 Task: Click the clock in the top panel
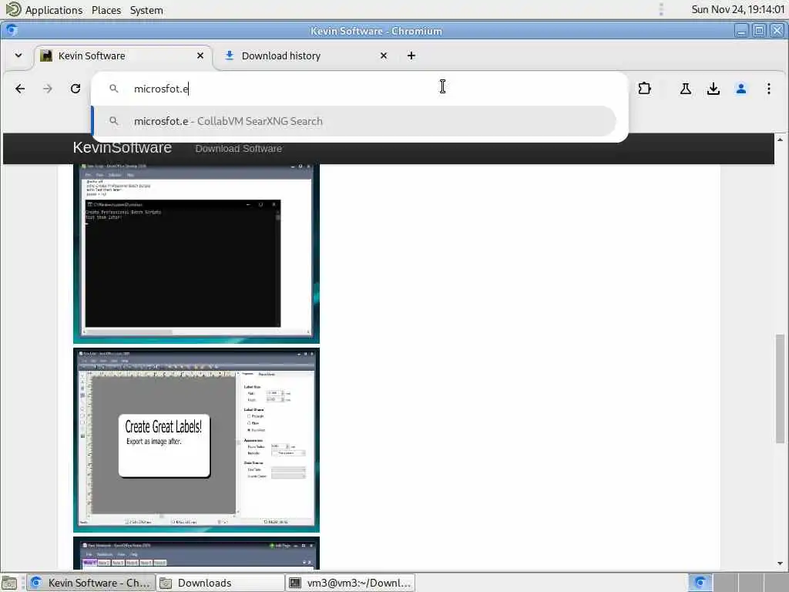coord(737,9)
